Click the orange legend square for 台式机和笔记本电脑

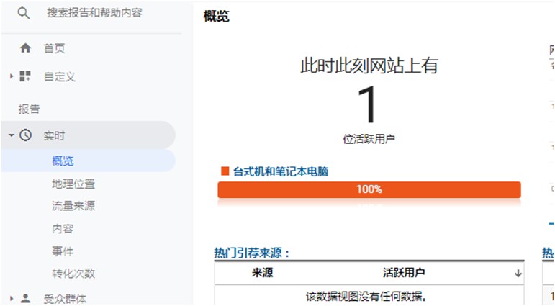225,171
